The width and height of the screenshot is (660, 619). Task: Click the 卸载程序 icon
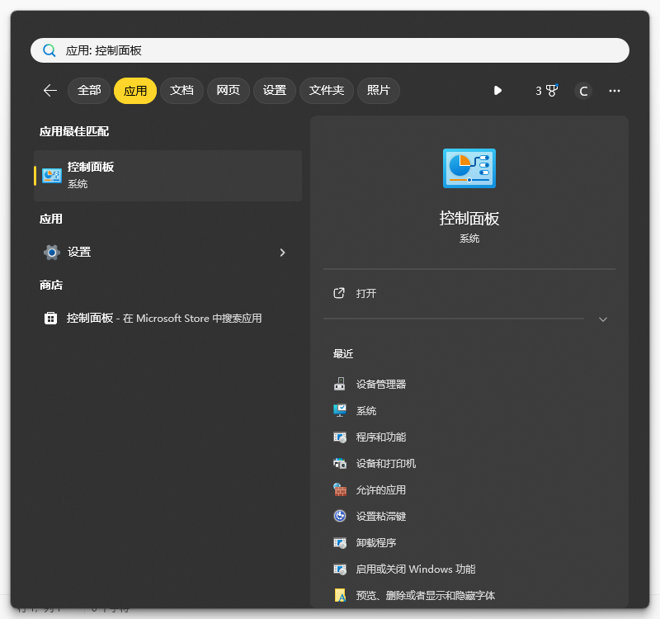pyautogui.click(x=340, y=543)
